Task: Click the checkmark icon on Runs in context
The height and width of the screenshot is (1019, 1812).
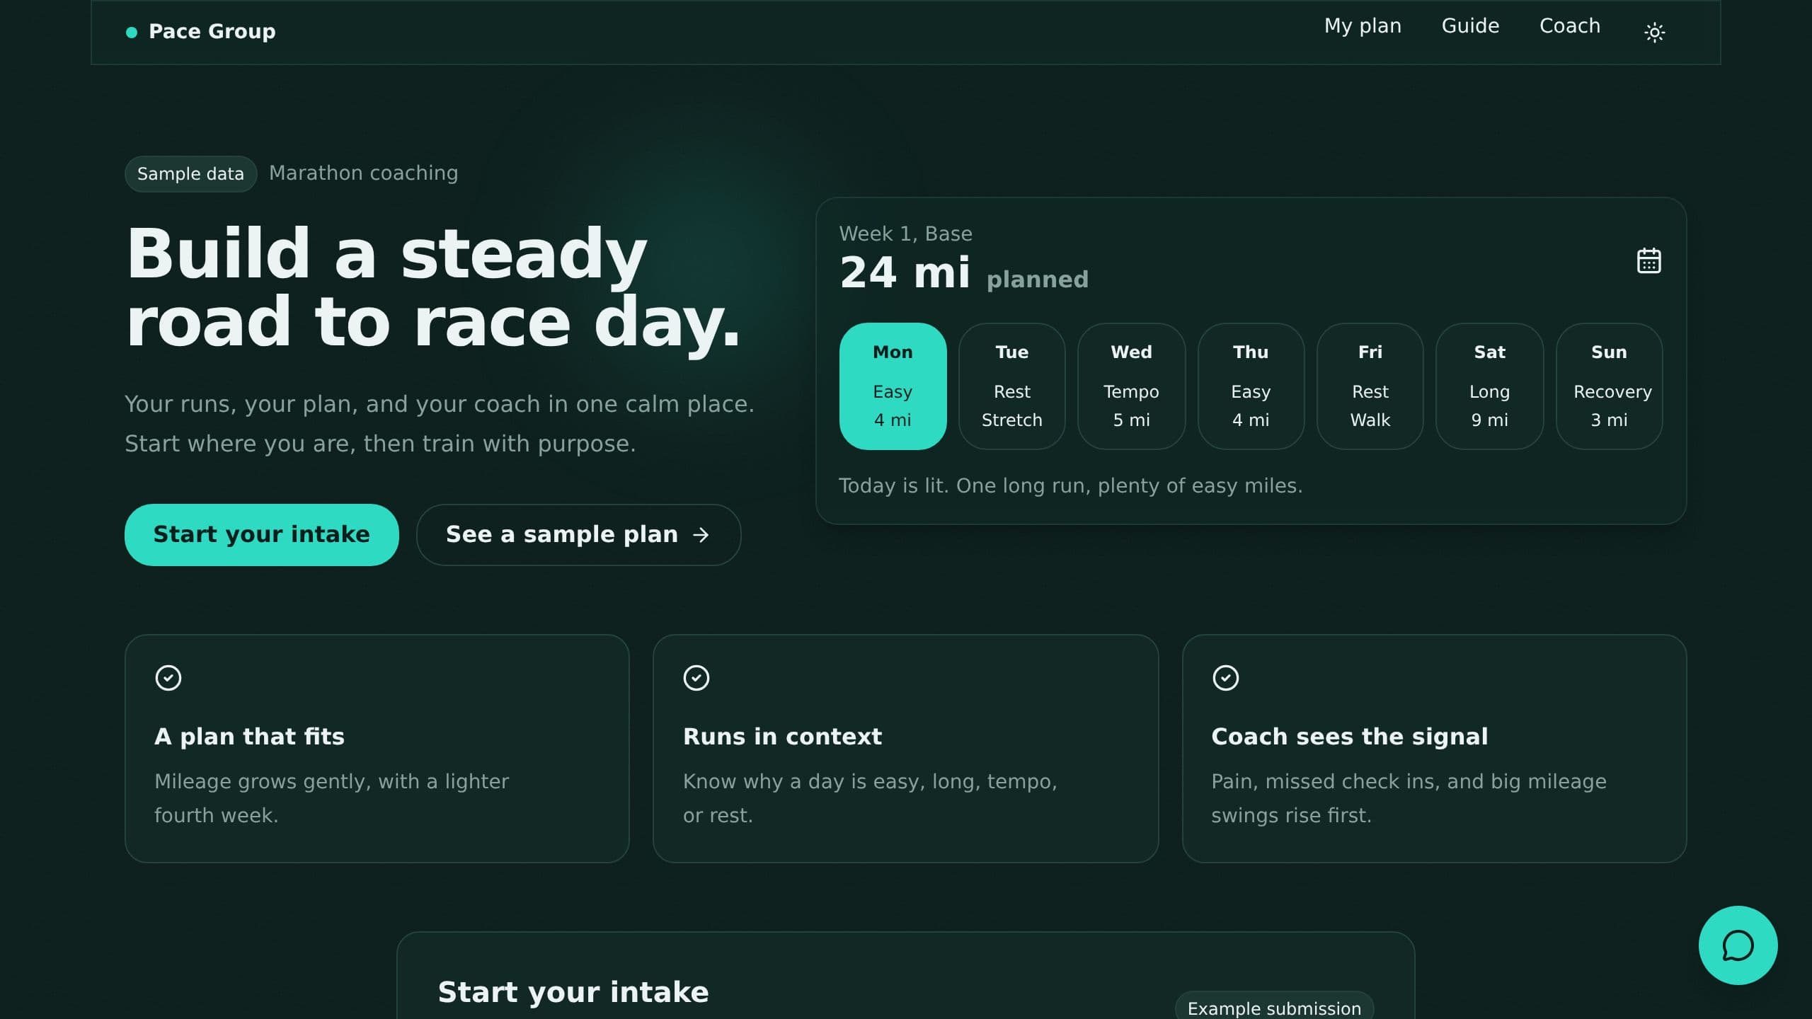Action: [x=696, y=678]
